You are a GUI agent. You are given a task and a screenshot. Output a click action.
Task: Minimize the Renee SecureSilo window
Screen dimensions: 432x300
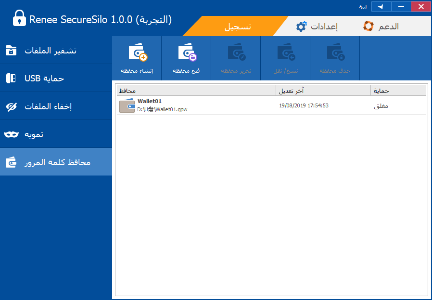(x=401, y=7)
